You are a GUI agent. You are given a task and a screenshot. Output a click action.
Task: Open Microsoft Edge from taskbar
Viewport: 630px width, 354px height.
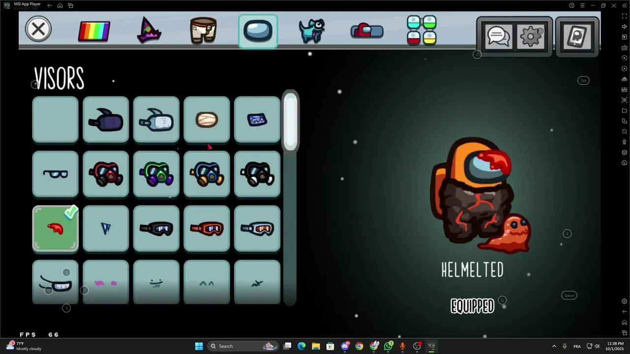tap(302, 346)
